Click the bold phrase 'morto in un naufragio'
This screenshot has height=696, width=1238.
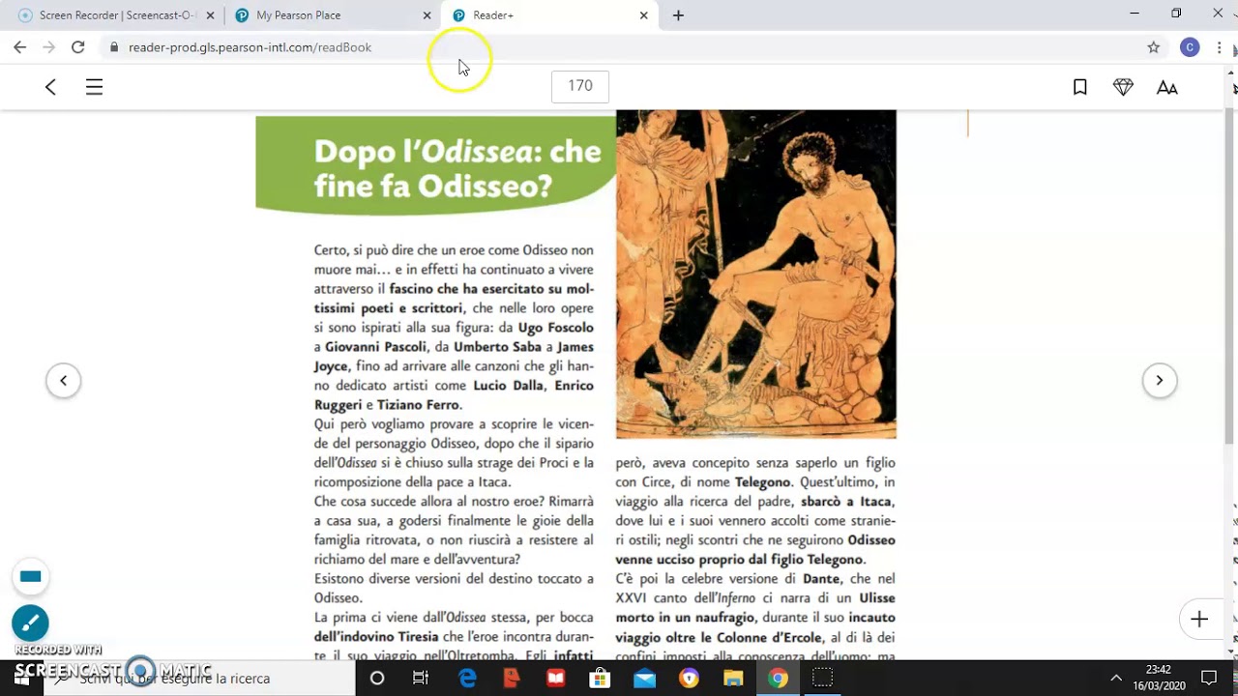(x=686, y=618)
